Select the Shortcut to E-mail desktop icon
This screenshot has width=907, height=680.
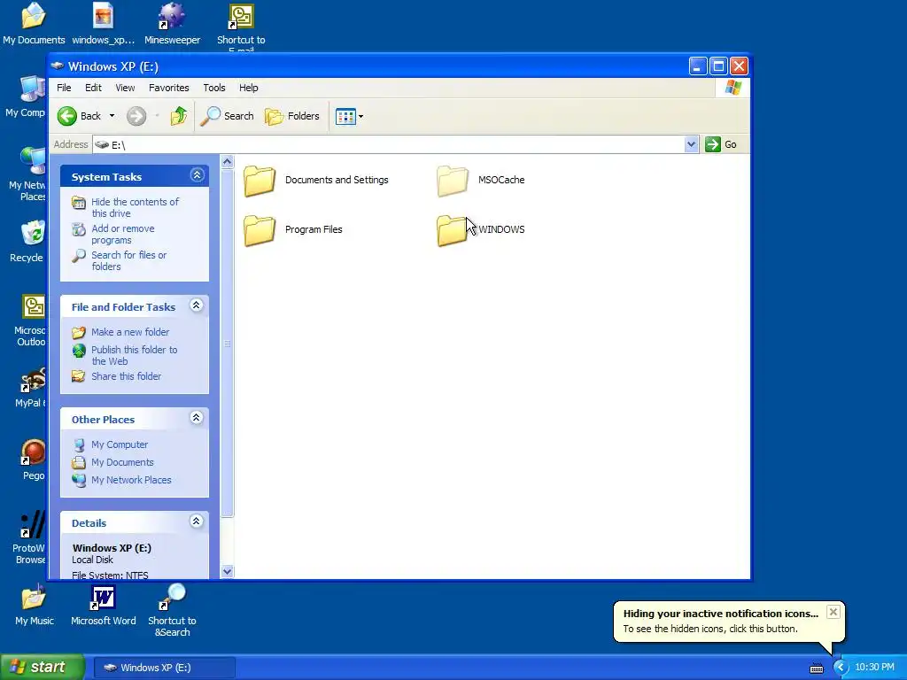pos(241,27)
